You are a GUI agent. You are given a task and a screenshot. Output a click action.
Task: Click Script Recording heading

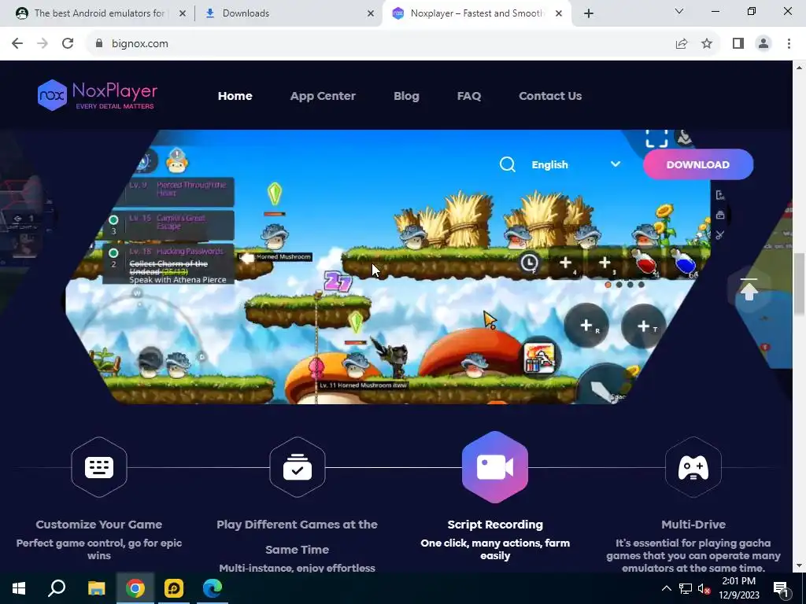click(x=495, y=525)
